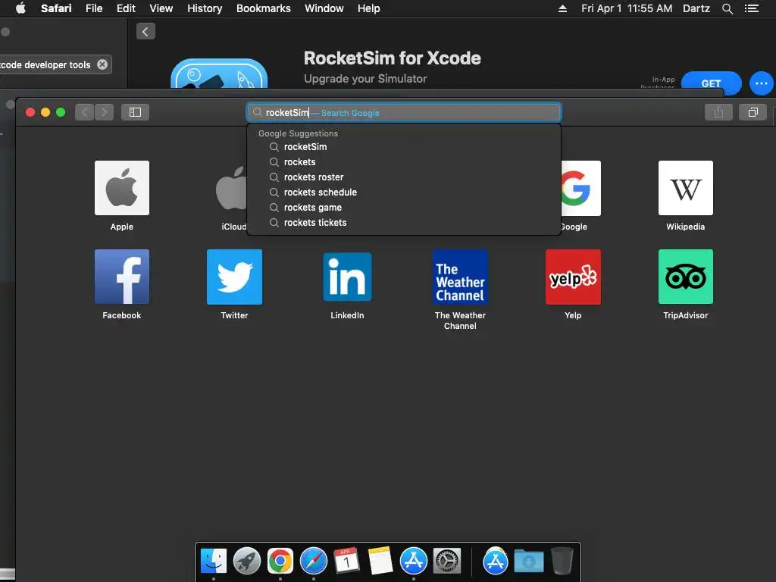Click the RocketSim app icon in App Store
The height and width of the screenshot is (582, 776).
[219, 74]
